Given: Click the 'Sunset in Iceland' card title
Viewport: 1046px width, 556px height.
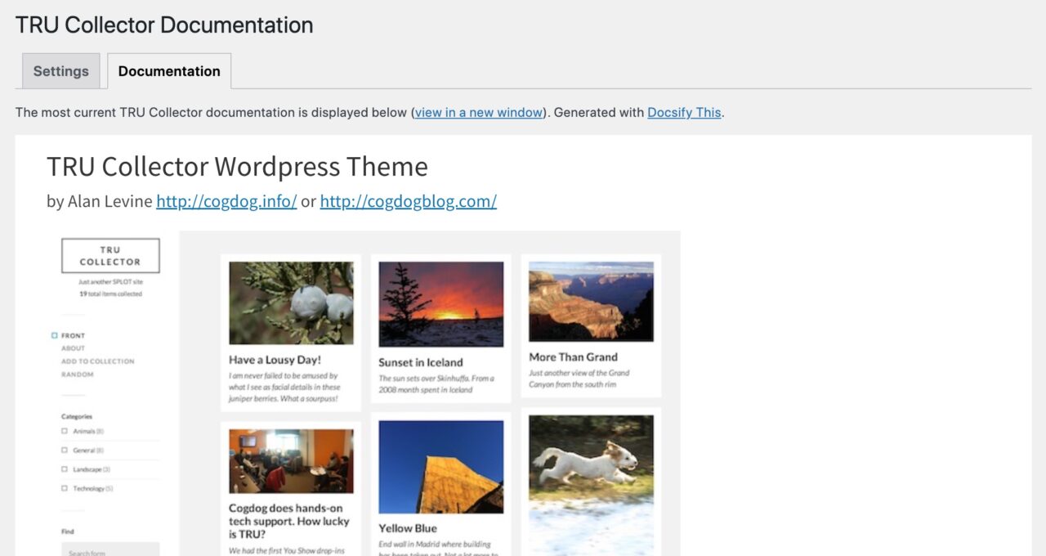Looking at the screenshot, I should [421, 362].
